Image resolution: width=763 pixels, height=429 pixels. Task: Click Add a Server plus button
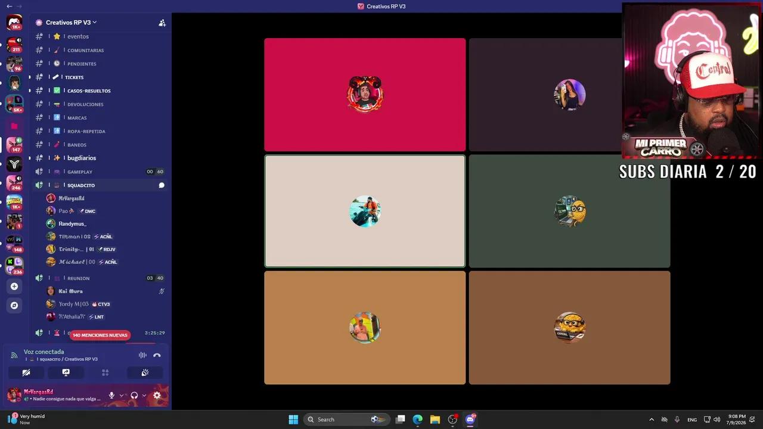pyautogui.click(x=14, y=286)
